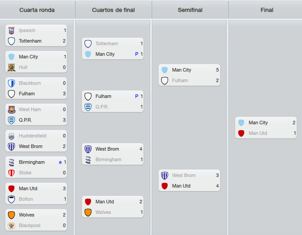Open the Cuarta ronda column header
Screen dimensions: 302x235
[37, 10]
